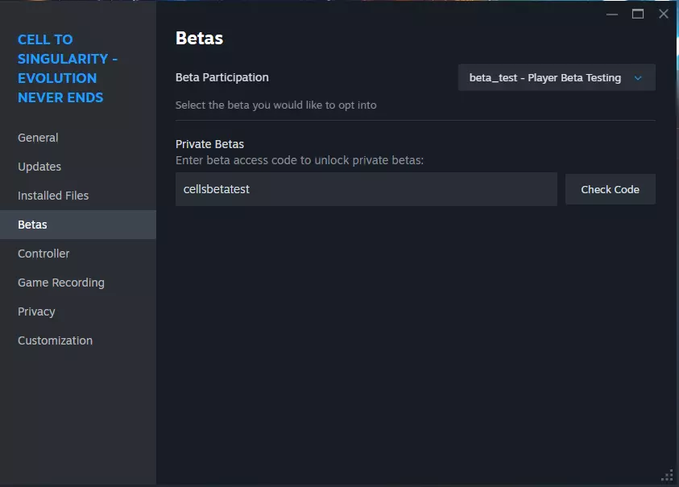Switch to the Updates section

39,167
